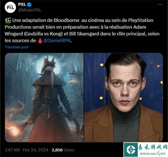Open the Bloodborne hunter artwork image
The width and height of the screenshot is (168, 157).
[x=44, y=97]
